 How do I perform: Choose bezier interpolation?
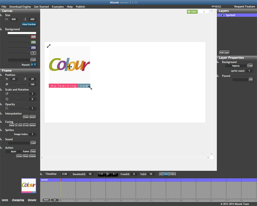[33, 117]
